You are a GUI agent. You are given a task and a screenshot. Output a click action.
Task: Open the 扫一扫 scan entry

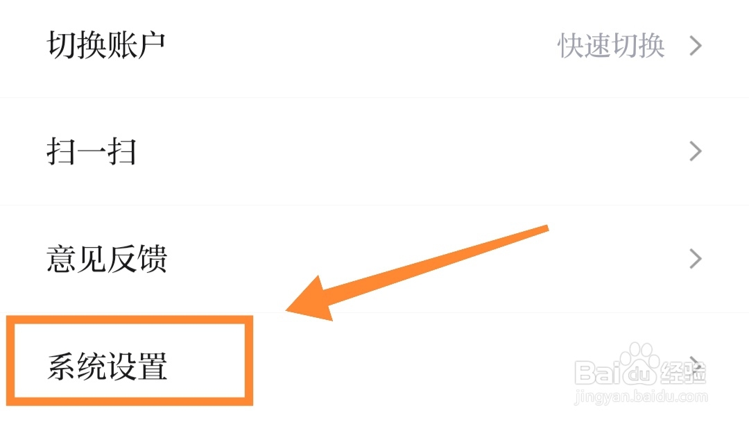pyautogui.click(x=374, y=151)
